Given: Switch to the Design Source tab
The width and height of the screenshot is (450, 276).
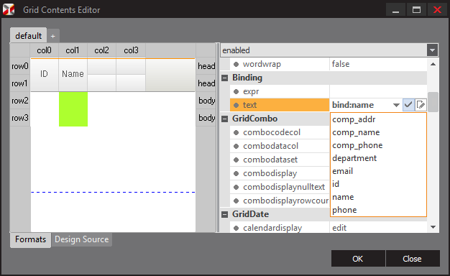Looking at the screenshot, I should pyautogui.click(x=82, y=239).
